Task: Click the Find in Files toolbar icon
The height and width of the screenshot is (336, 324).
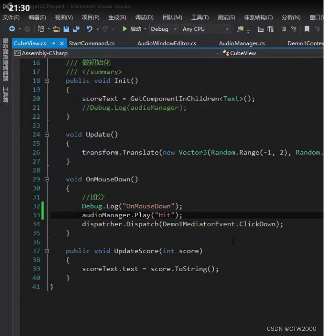Action: coord(240,29)
